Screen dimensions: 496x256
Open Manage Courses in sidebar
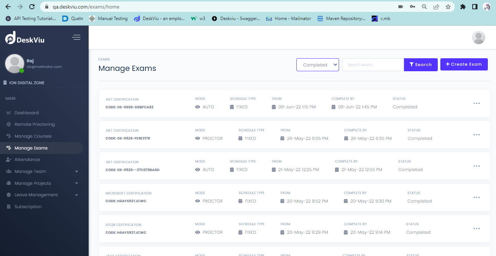[x=33, y=136]
